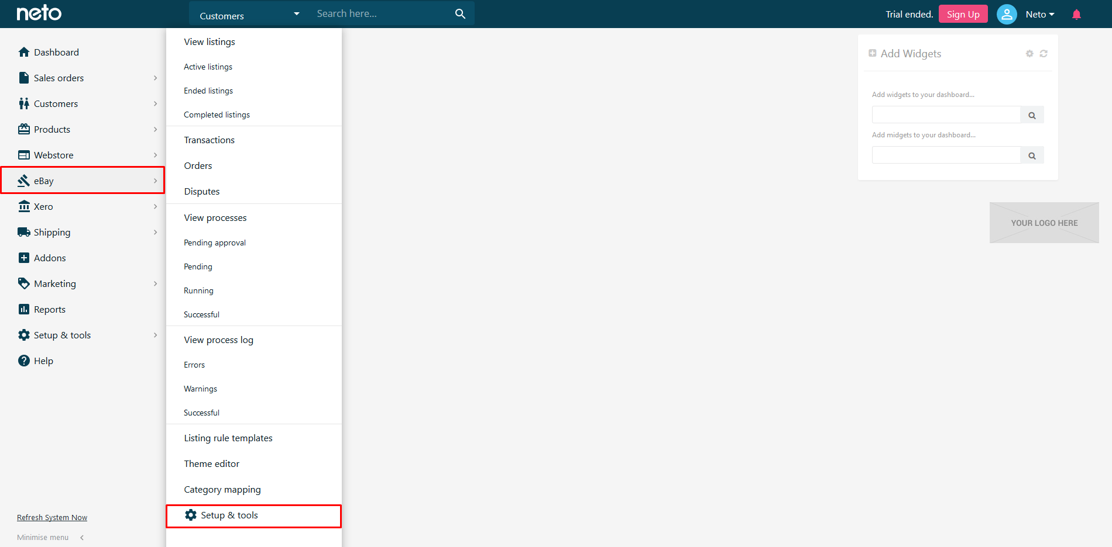Focus the Add widgets search field
The image size is (1112, 547).
(x=946, y=115)
